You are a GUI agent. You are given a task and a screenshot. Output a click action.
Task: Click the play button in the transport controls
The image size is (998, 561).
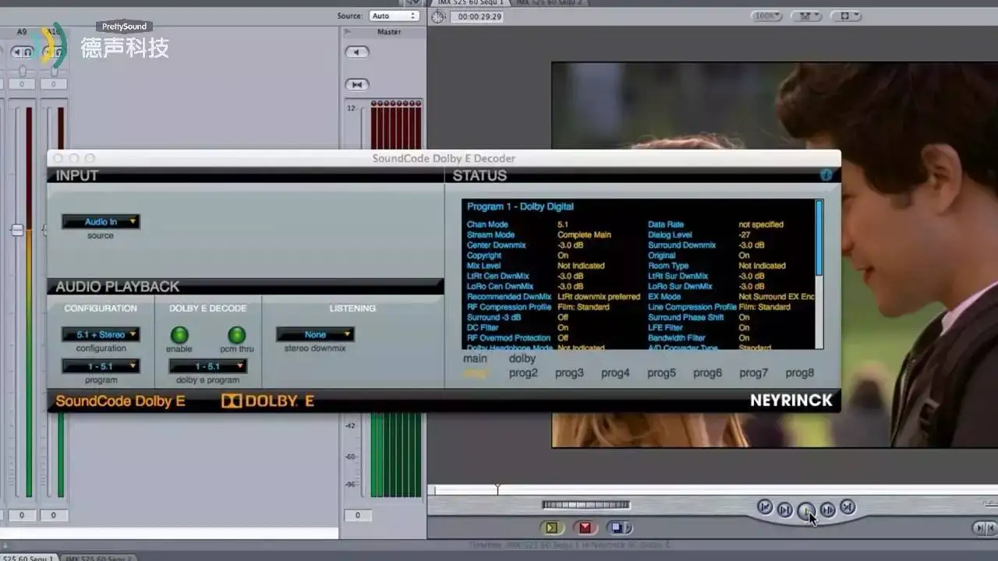[807, 508]
